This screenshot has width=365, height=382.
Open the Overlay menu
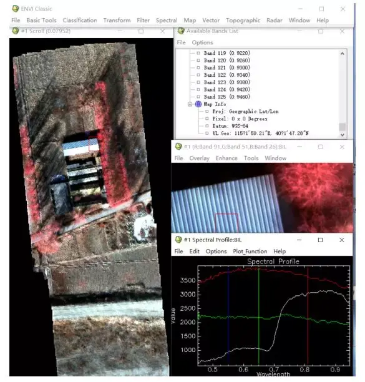coord(200,158)
